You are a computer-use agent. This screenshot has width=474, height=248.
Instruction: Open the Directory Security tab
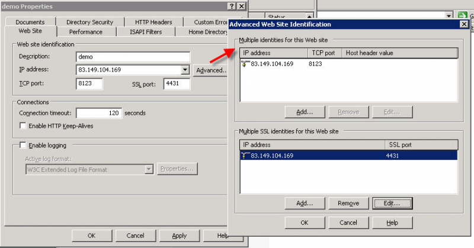tap(90, 22)
